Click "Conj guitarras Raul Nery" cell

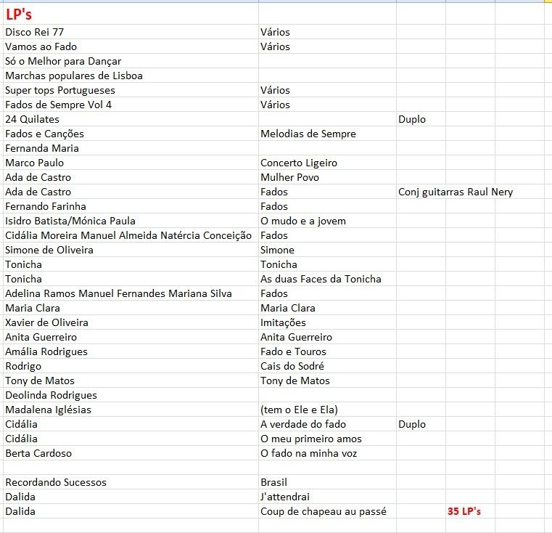coord(456,192)
